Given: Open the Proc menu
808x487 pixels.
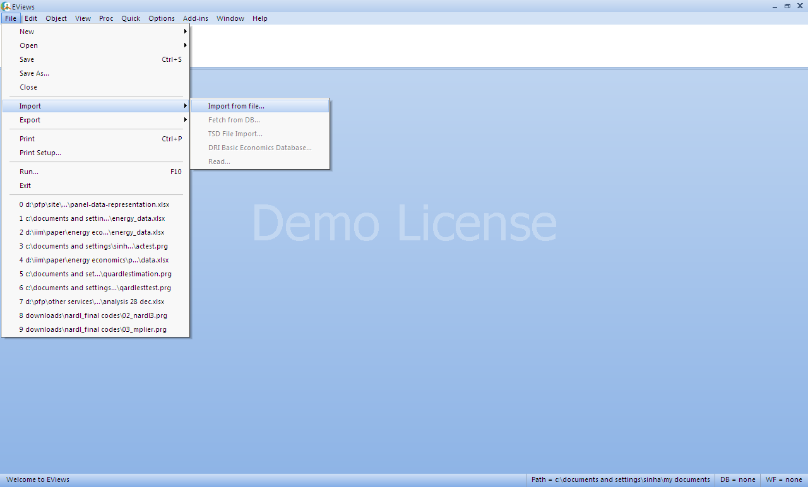Looking at the screenshot, I should [x=106, y=18].
